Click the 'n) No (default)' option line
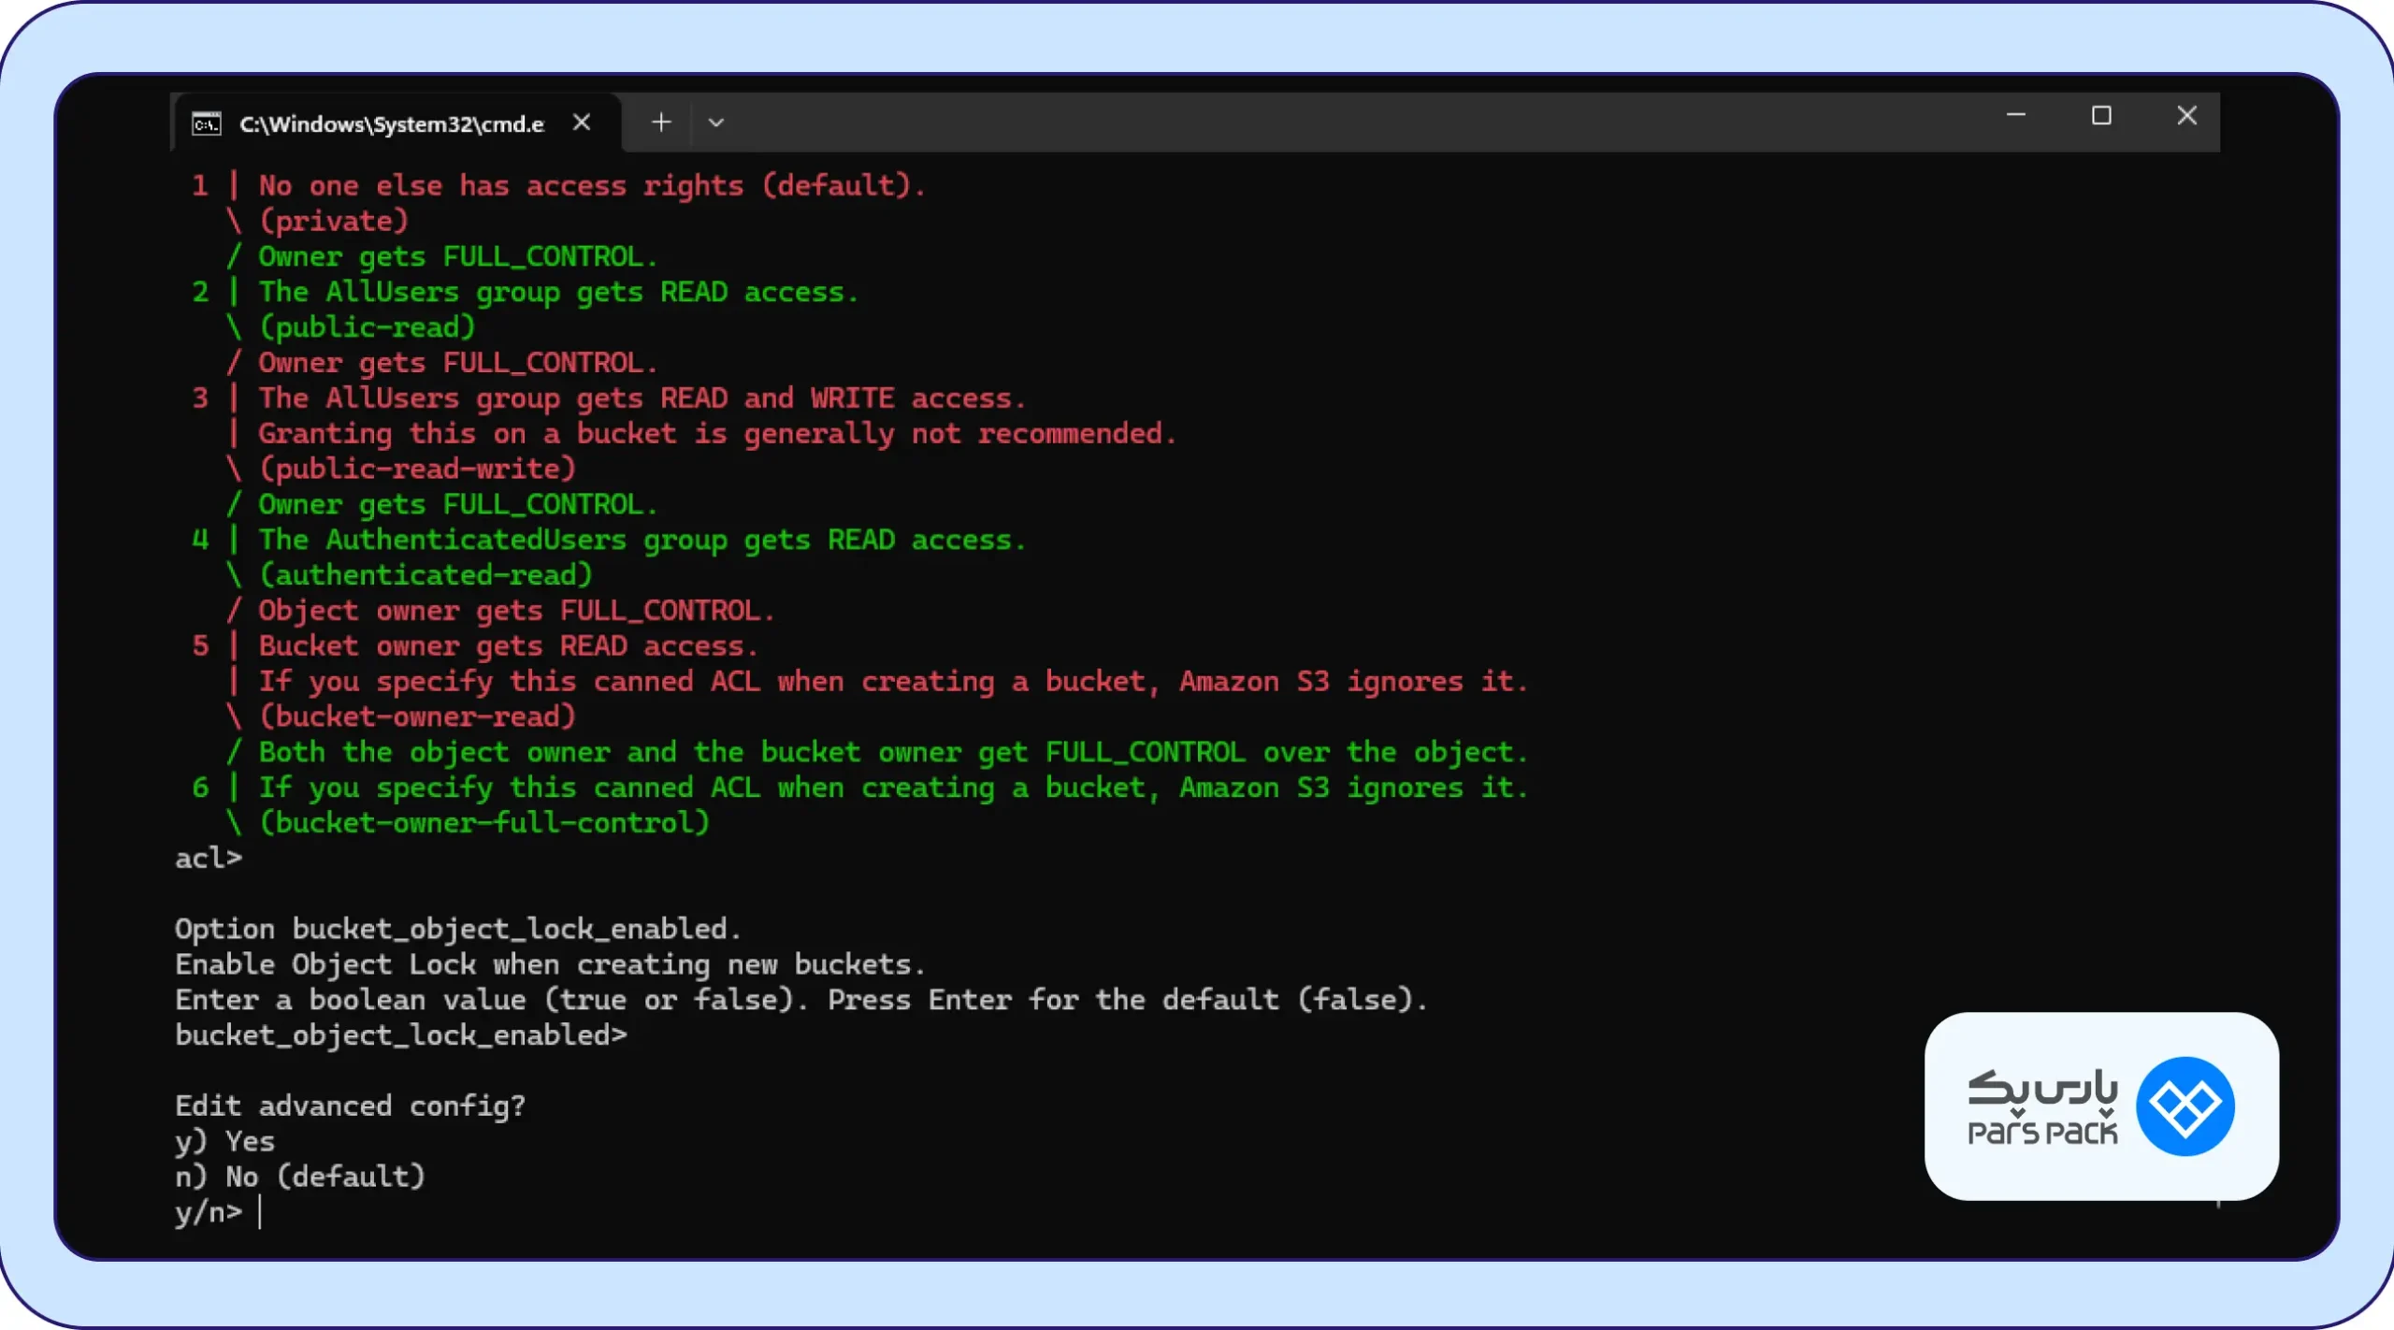Screen dimensions: 2394x1330 pyautogui.click(x=300, y=1177)
